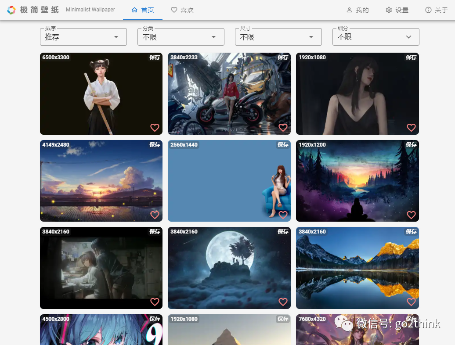Click the 2560x1440 resolution label
The image size is (455, 345).
[x=184, y=145]
